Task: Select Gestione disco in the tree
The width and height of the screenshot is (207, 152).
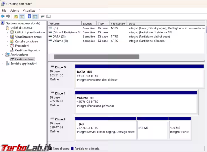Action: [24, 59]
